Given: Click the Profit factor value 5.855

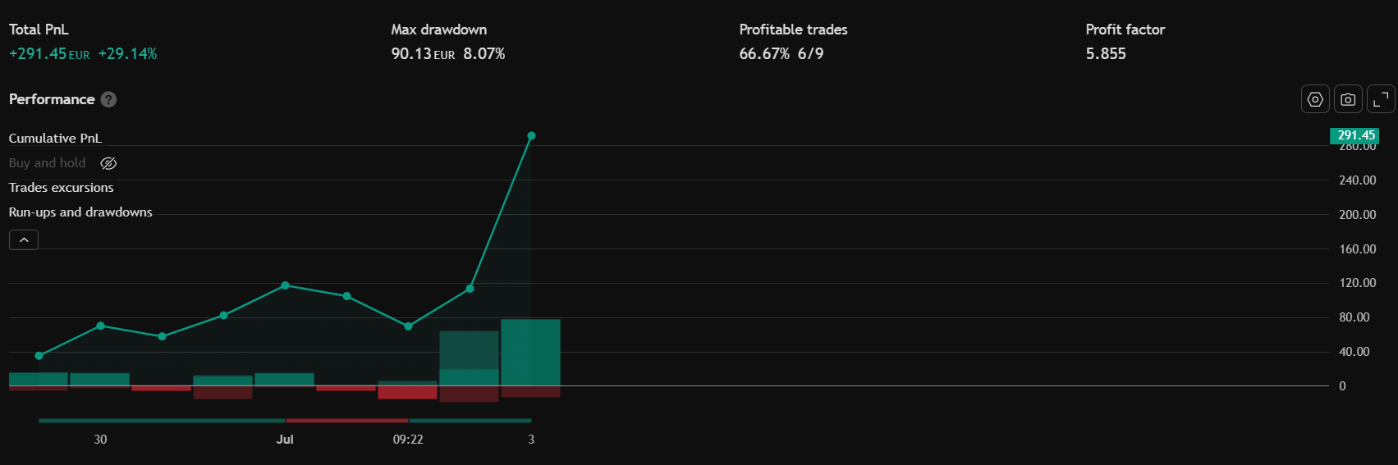Looking at the screenshot, I should (1106, 54).
